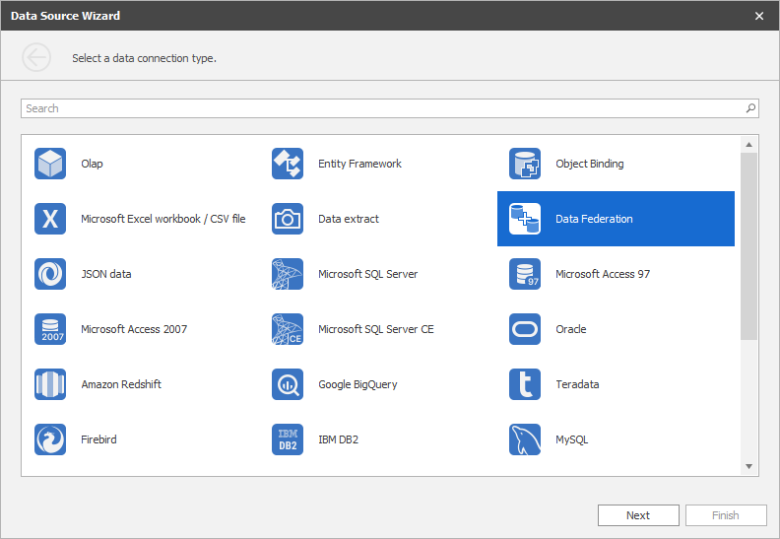The image size is (780, 539).
Task: Pick the IBM DB2 icon
Action: [x=288, y=439]
